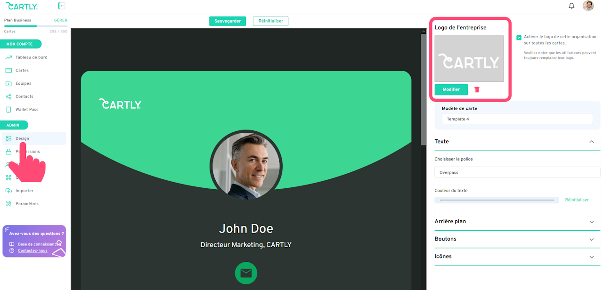603x290 pixels.
Task: Click the Importer upload icon
Action: click(x=8, y=191)
